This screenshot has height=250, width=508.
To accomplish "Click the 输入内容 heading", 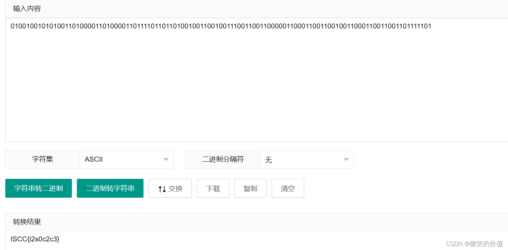I will coord(27,9).
